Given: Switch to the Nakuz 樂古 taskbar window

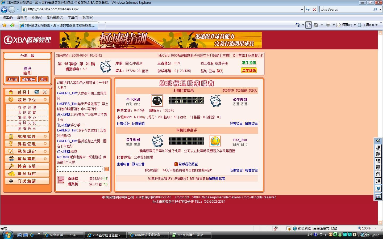Looking at the screenshot, I should tap(63, 235).
